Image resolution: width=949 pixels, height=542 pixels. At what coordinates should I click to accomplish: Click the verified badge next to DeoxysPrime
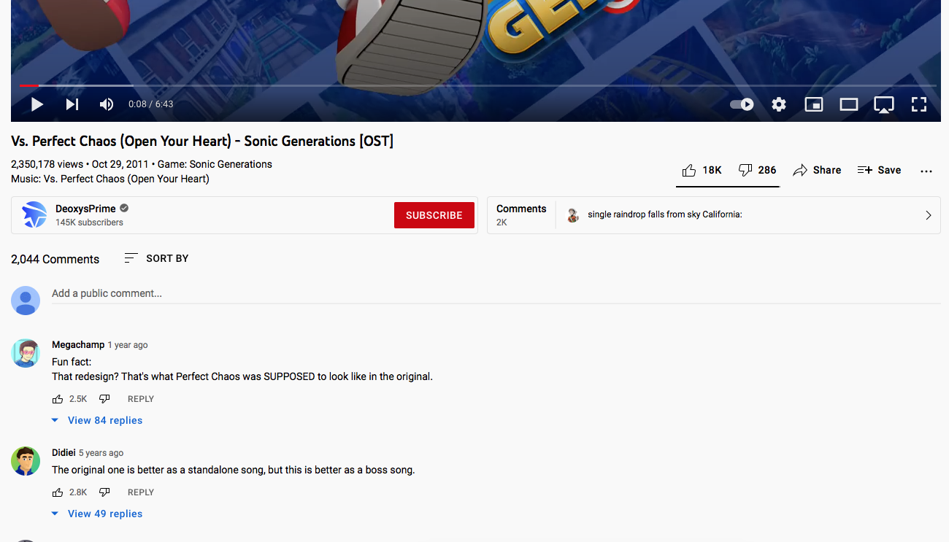[124, 209]
